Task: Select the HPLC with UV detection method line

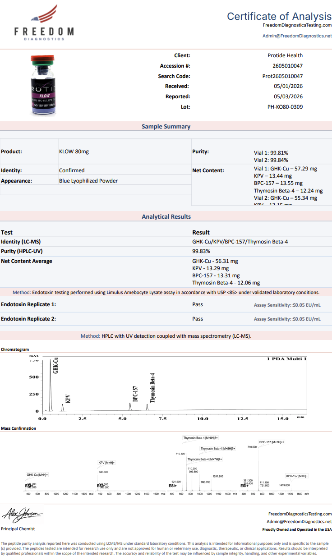Action: click(x=166, y=336)
